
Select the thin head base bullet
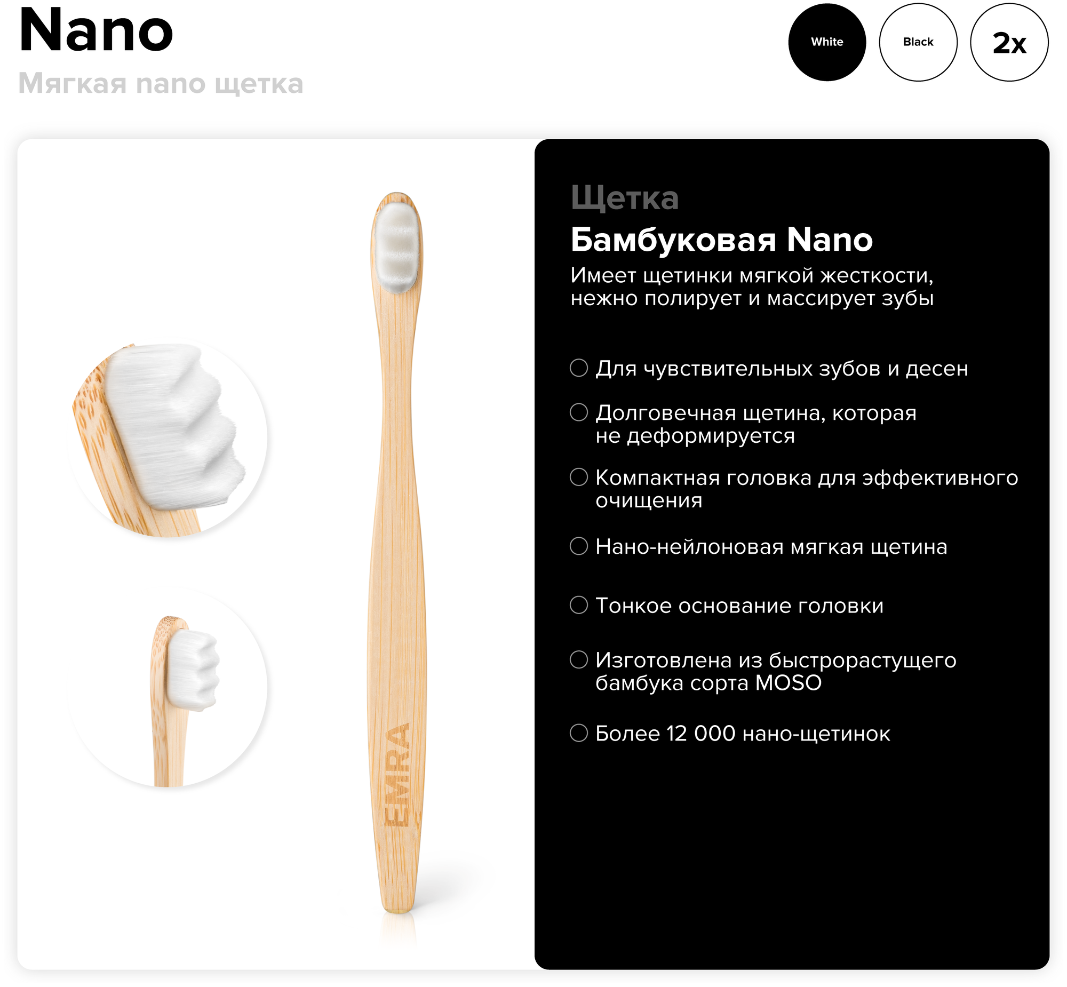(x=579, y=605)
